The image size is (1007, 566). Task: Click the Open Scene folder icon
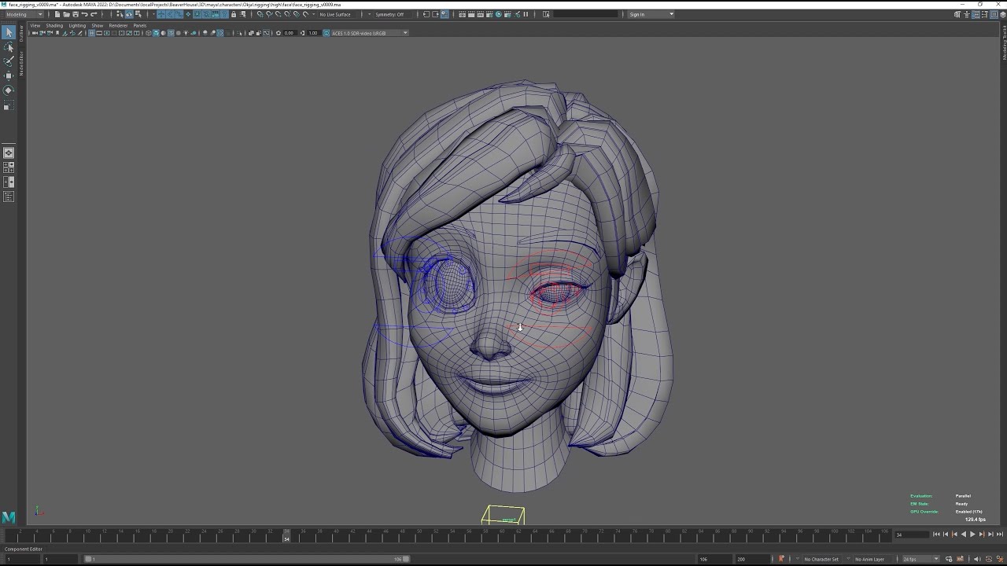click(66, 14)
